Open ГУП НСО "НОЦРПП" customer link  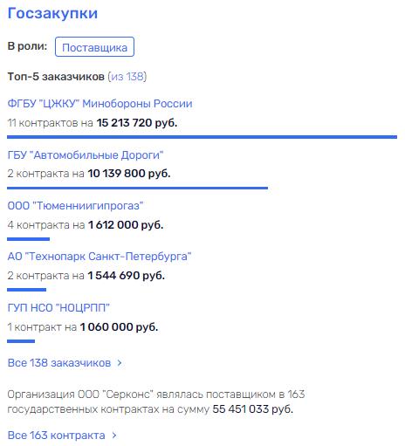(58, 307)
